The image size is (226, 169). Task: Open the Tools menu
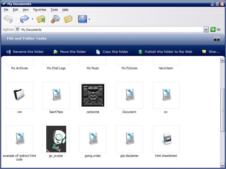[x=54, y=10]
